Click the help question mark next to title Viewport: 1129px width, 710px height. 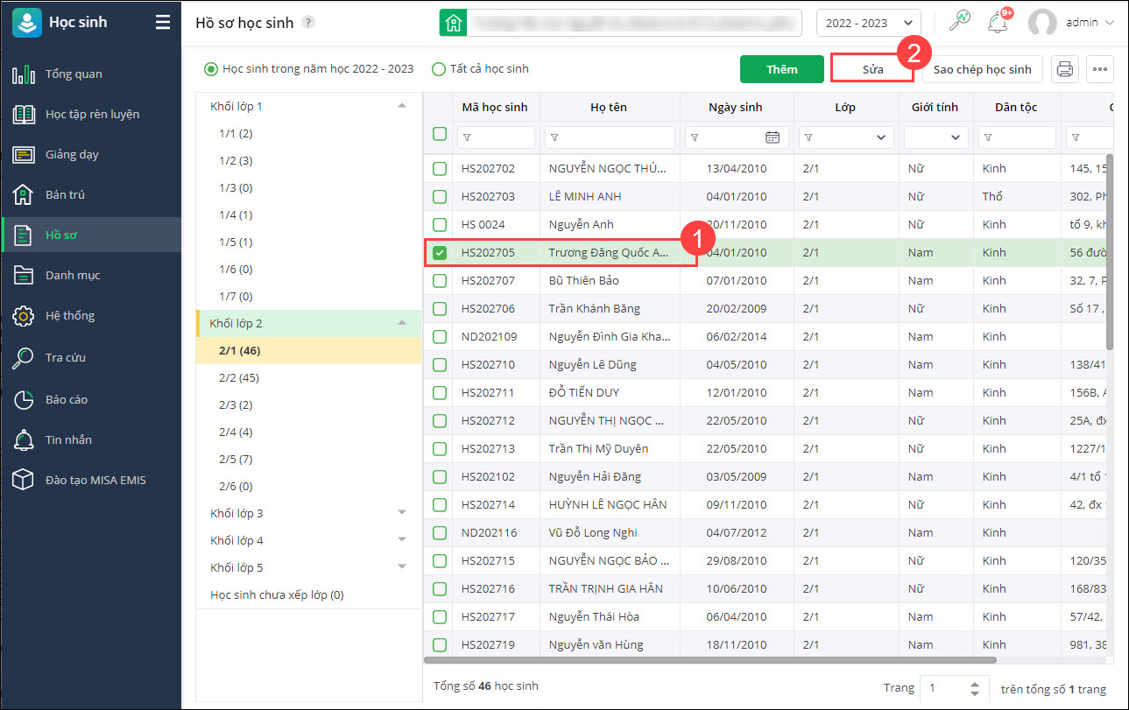point(308,23)
